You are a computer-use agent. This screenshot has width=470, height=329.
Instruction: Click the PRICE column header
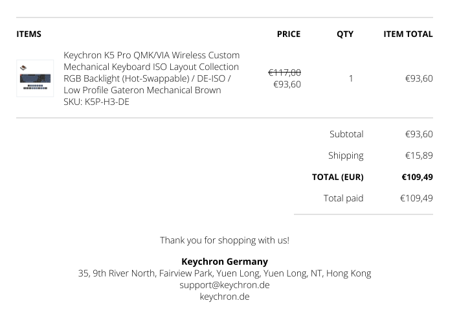(289, 34)
